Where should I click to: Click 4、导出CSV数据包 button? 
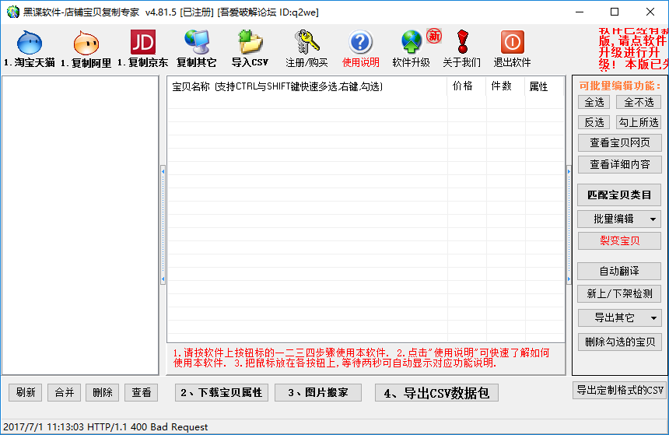tap(436, 393)
